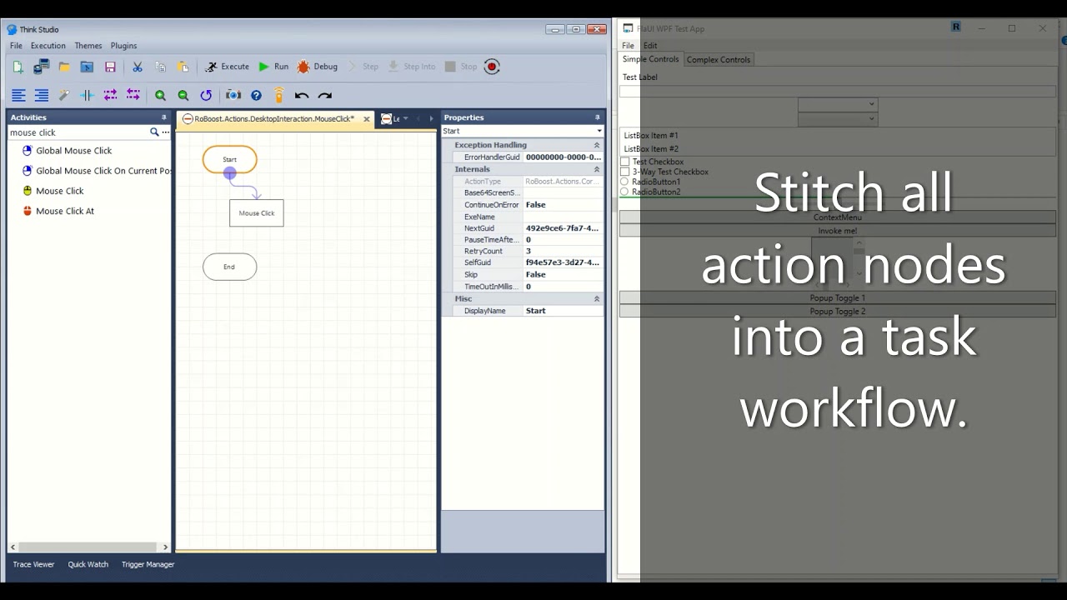Open lower combo box in FlaUI window

[838, 118]
